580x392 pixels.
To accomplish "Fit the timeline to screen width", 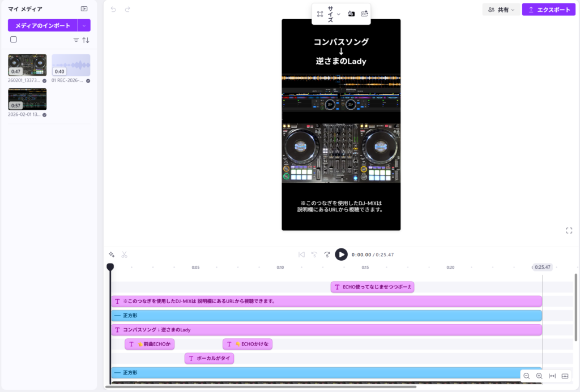I will coord(552,376).
